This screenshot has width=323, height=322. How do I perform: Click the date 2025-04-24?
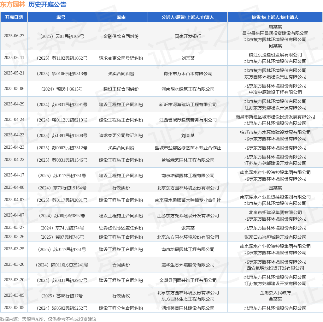click(x=14, y=120)
